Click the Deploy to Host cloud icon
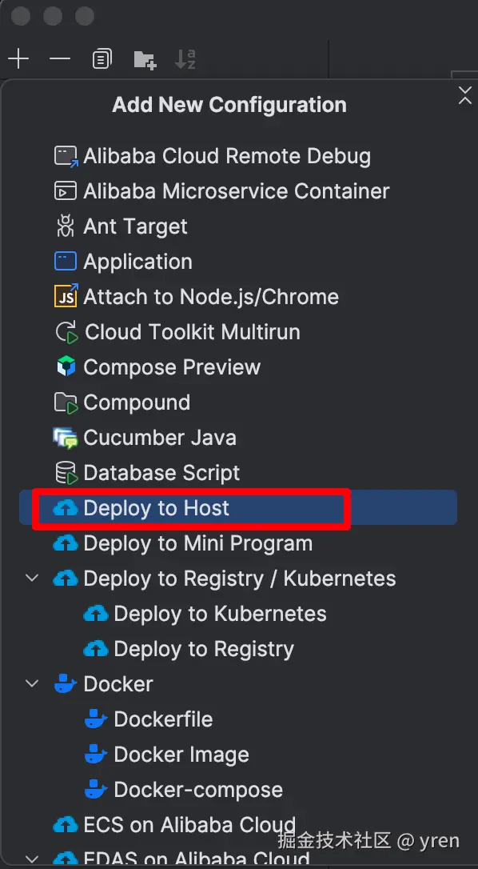Screen dimensions: 478x869 [x=66, y=508]
